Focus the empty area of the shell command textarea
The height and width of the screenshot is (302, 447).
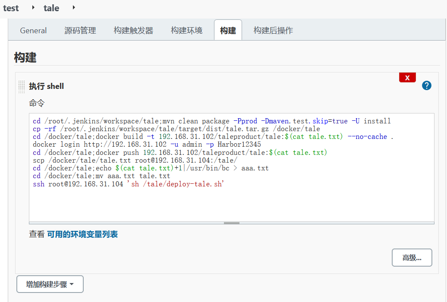tap(231, 205)
